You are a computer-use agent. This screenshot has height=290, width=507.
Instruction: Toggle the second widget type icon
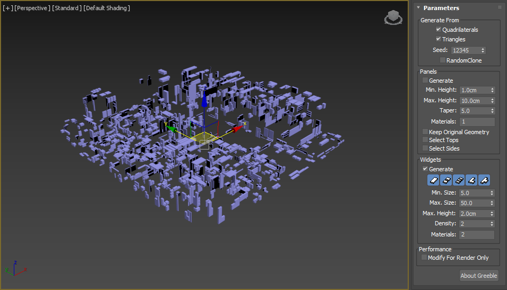(446, 180)
